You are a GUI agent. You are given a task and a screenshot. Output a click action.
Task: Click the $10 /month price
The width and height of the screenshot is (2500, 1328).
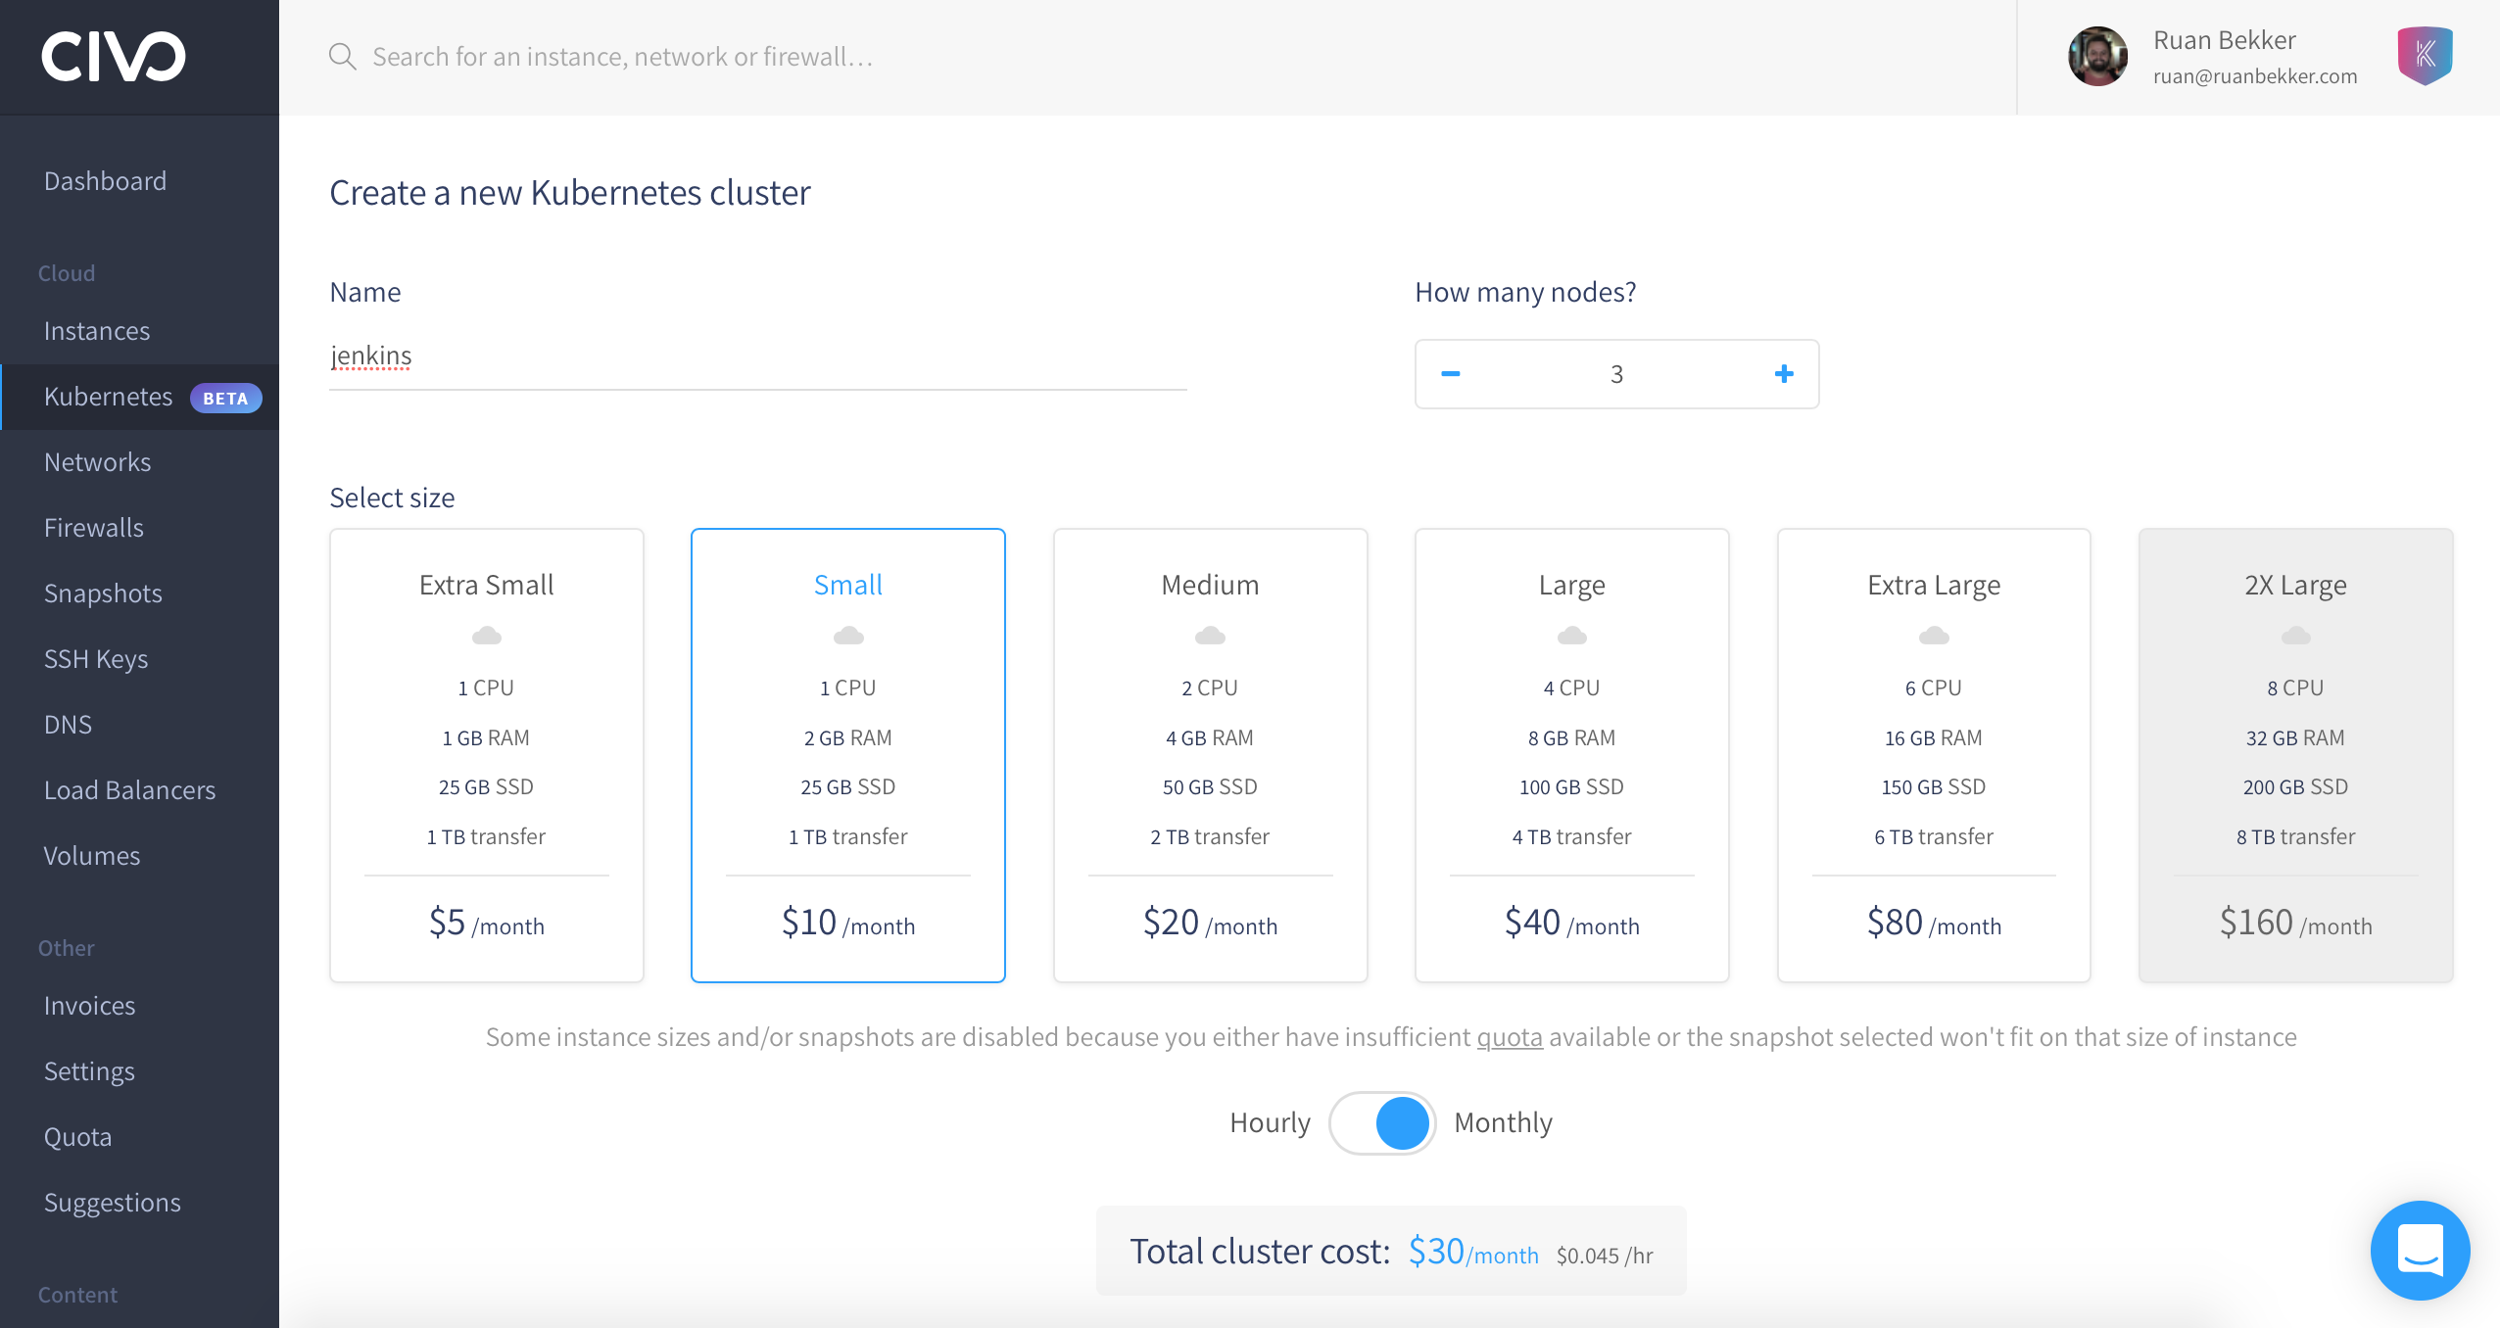(848, 923)
